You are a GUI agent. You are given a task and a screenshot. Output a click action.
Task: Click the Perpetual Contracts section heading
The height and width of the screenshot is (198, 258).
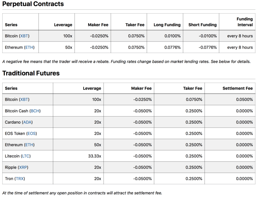click(x=33, y=4)
